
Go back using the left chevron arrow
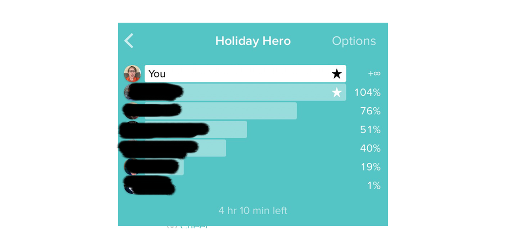129,41
